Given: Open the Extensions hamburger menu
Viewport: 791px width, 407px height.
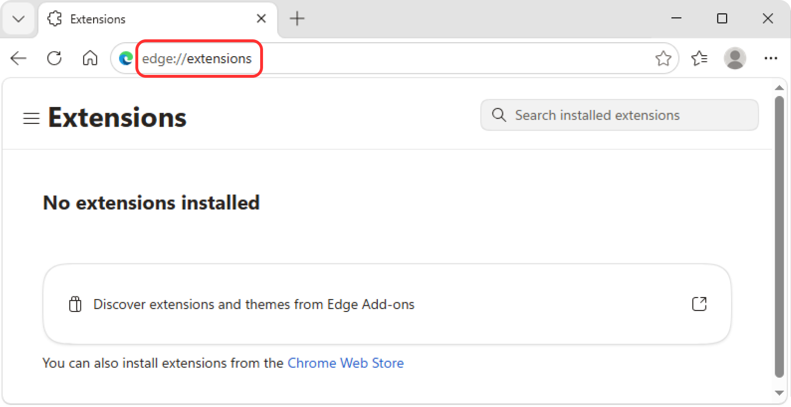Looking at the screenshot, I should [x=31, y=118].
